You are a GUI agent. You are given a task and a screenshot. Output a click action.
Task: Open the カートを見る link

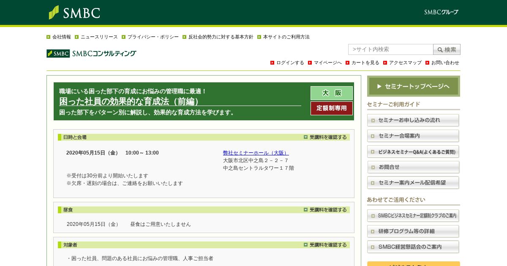pyautogui.click(x=365, y=63)
